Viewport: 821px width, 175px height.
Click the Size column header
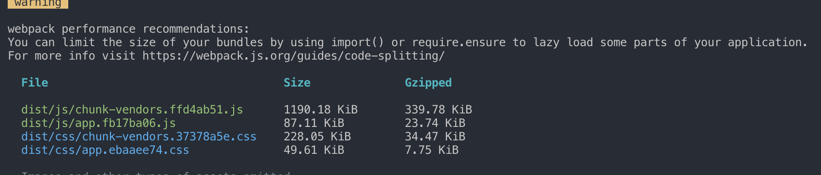[297, 83]
